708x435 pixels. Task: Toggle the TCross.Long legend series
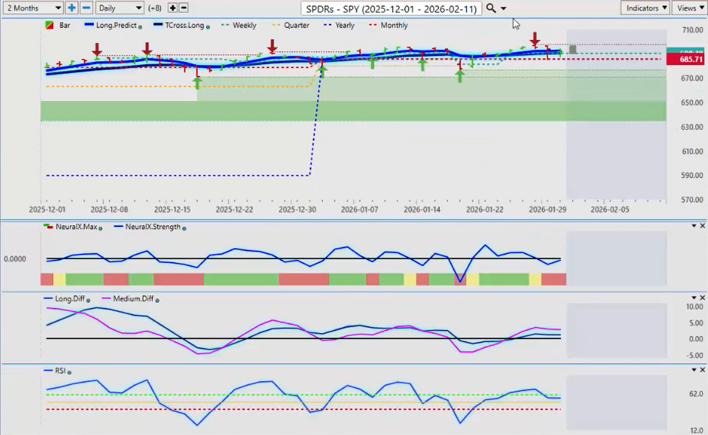click(x=178, y=25)
